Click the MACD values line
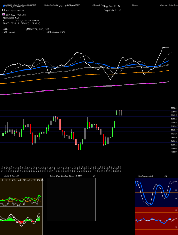Viewport: 178px width, 235px height. point(21,23)
